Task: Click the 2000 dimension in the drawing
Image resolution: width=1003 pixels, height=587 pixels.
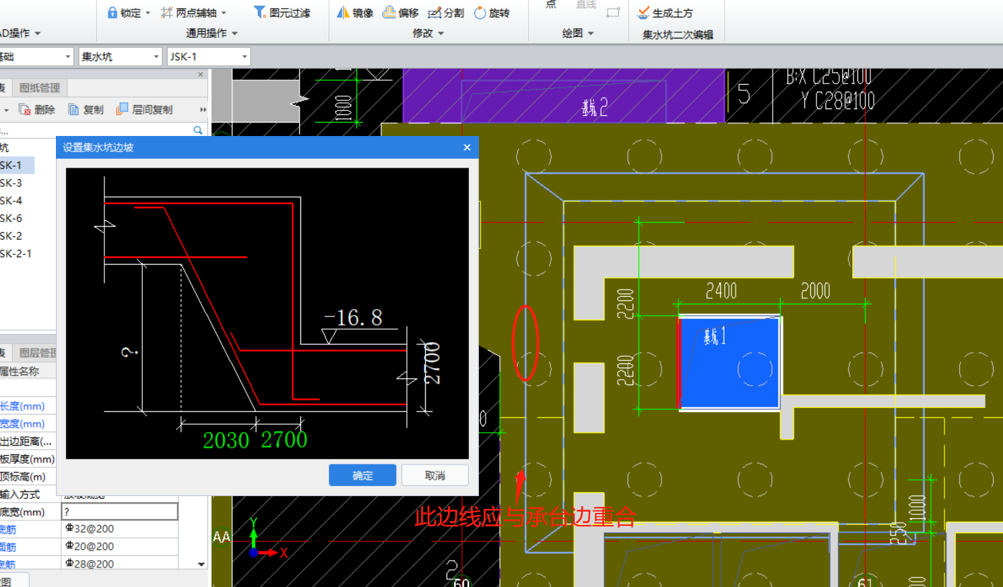Action: pos(815,291)
